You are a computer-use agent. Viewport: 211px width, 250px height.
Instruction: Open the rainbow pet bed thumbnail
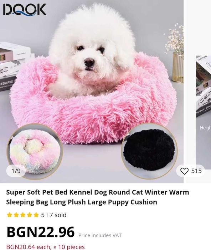click(35, 152)
